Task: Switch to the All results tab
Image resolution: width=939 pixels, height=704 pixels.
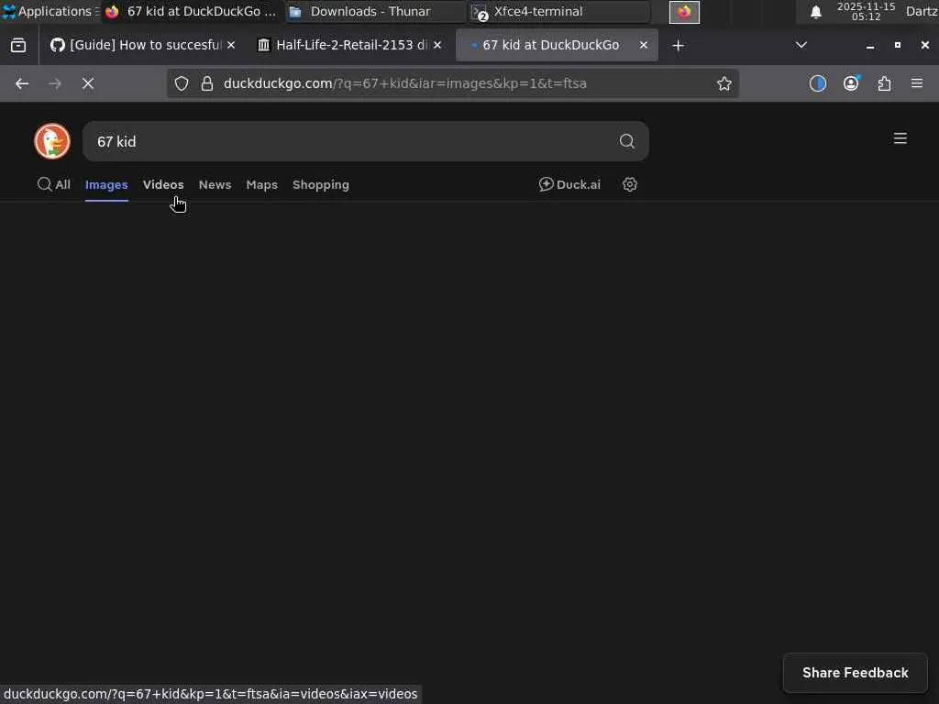Action: pos(54,184)
